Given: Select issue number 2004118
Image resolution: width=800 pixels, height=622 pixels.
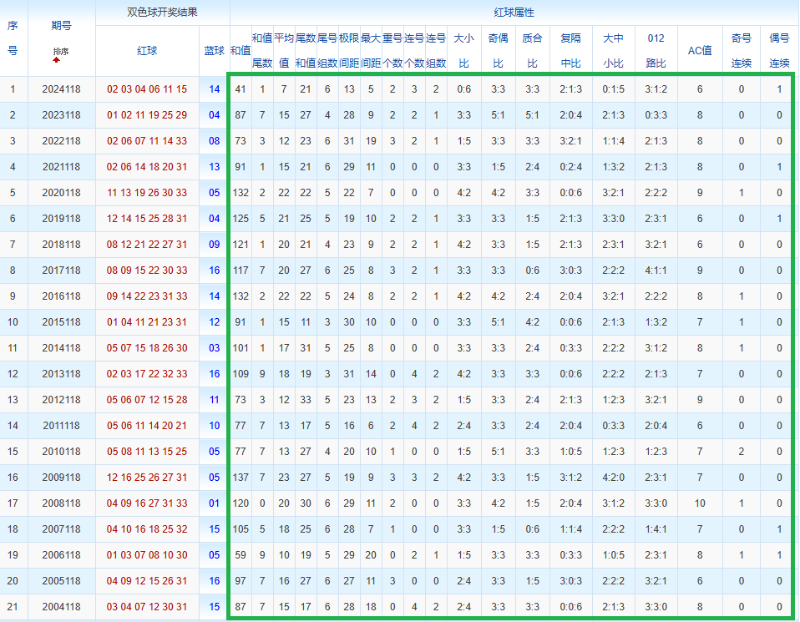Looking at the screenshot, I should coord(61,607).
